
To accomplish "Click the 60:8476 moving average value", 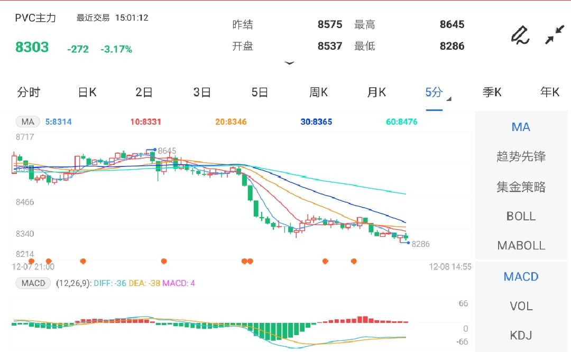I will click(x=401, y=122).
